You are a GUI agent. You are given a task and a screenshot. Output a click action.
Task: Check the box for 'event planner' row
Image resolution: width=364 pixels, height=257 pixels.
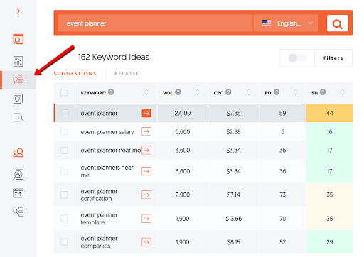coord(64,113)
